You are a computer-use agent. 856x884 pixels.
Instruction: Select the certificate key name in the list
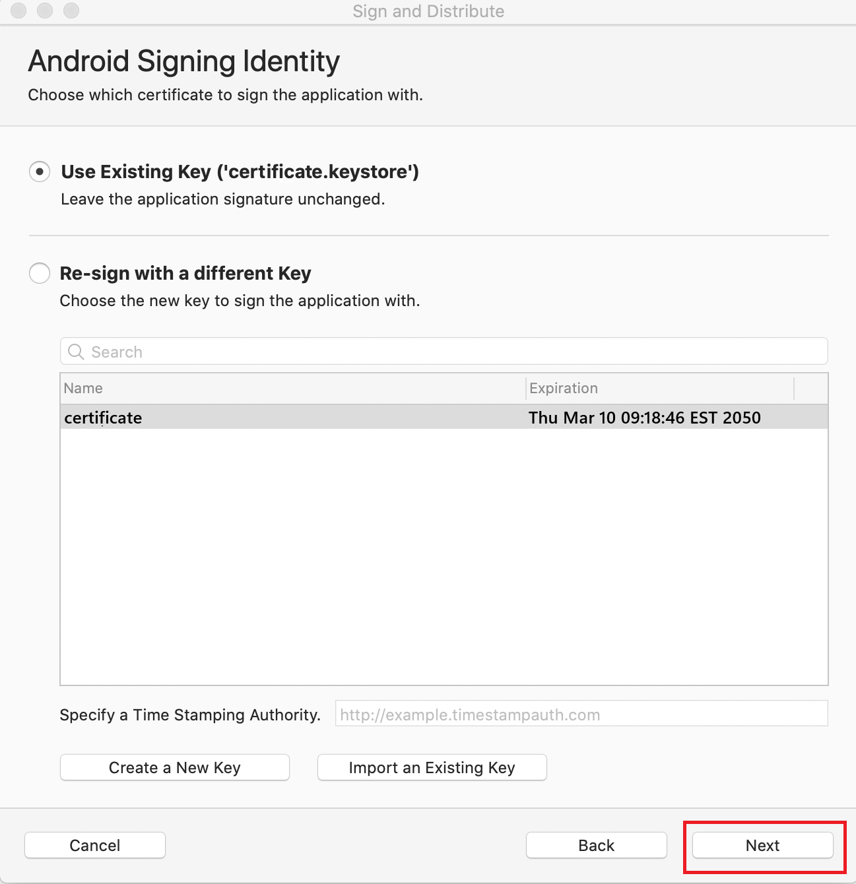pos(104,418)
